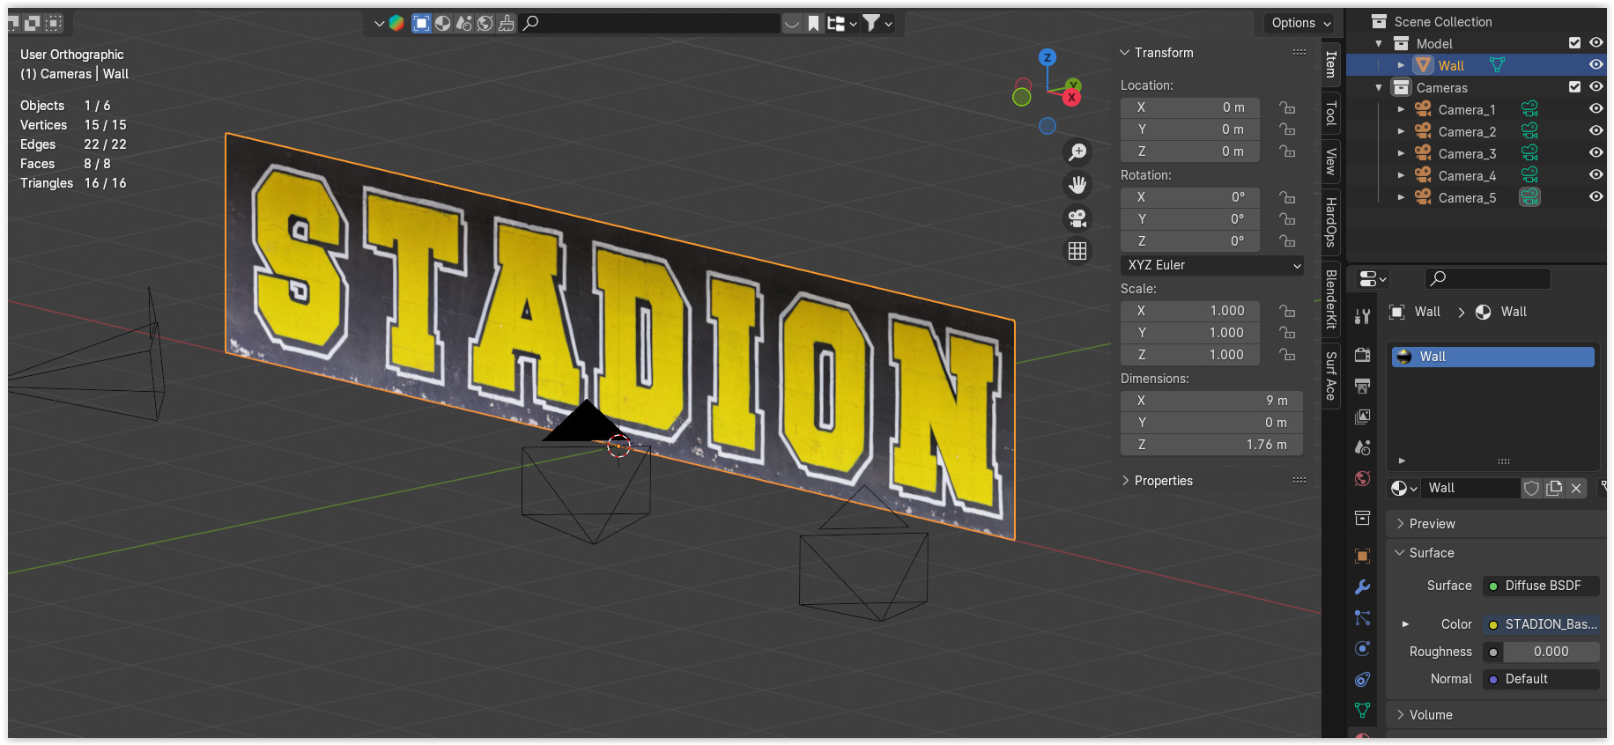Open the Object properties tab

click(x=1363, y=556)
